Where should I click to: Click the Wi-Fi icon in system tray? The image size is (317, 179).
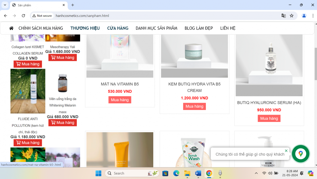click(264, 173)
